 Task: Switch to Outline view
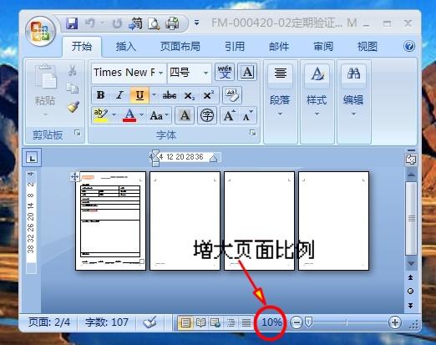[x=231, y=322]
